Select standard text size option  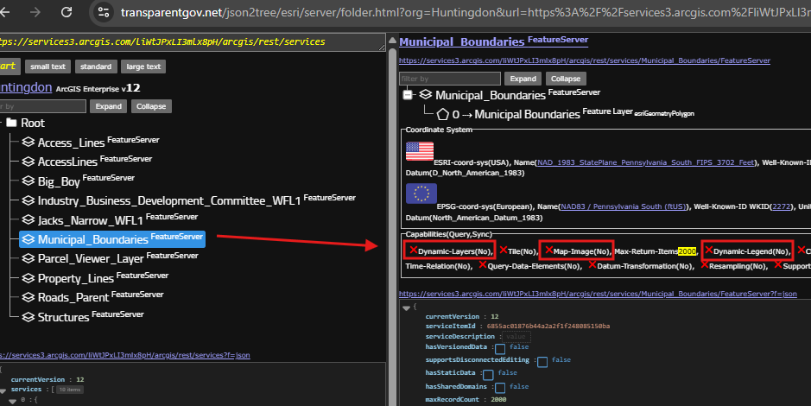tap(96, 67)
